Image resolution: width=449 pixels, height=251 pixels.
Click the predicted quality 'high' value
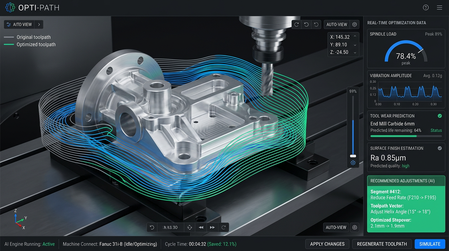click(406, 166)
